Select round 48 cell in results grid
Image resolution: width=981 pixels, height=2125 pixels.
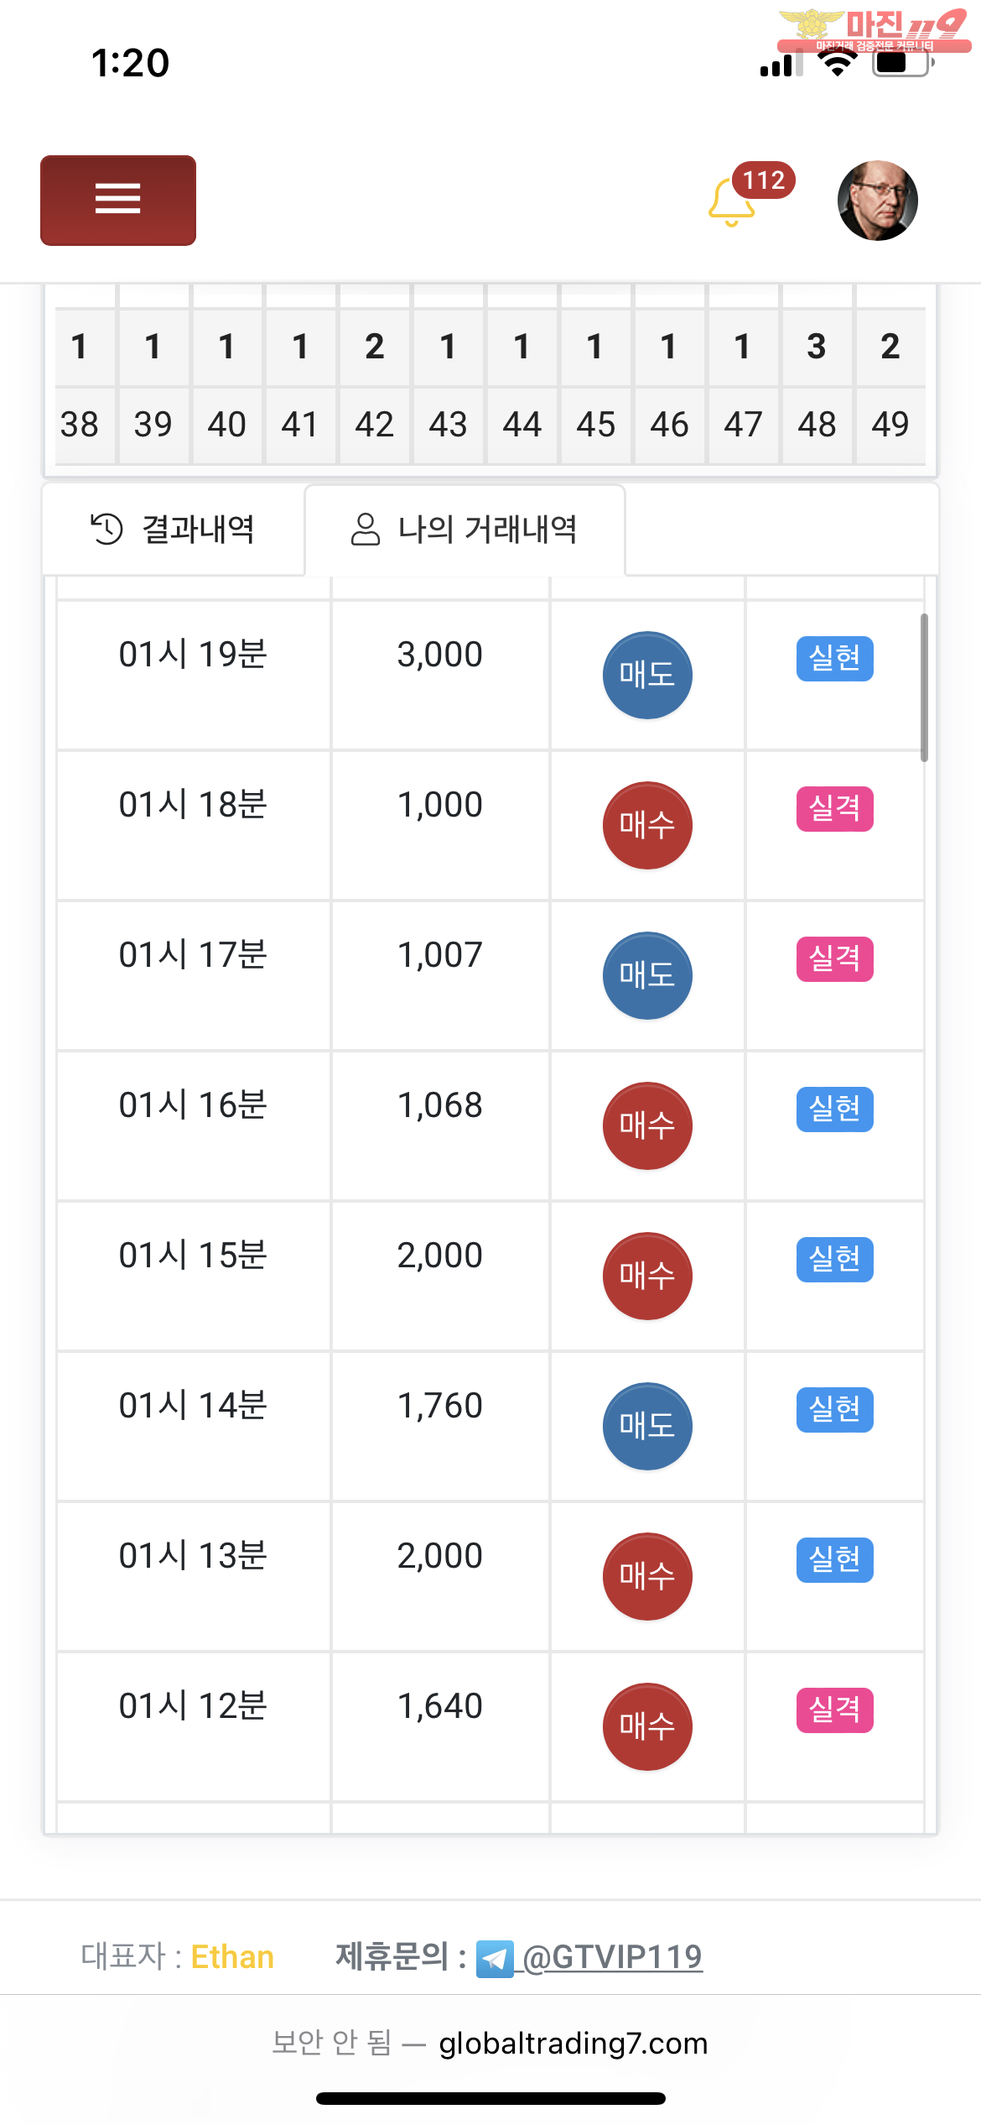click(817, 424)
